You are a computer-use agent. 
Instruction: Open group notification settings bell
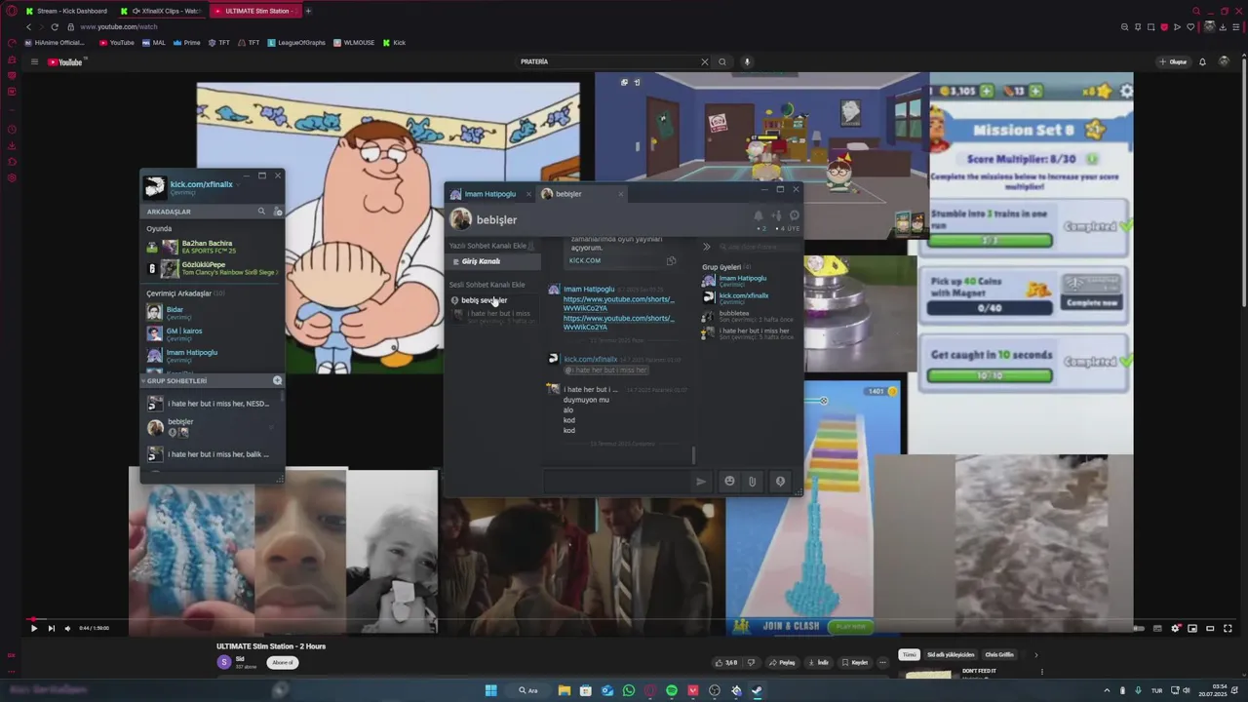(758, 215)
